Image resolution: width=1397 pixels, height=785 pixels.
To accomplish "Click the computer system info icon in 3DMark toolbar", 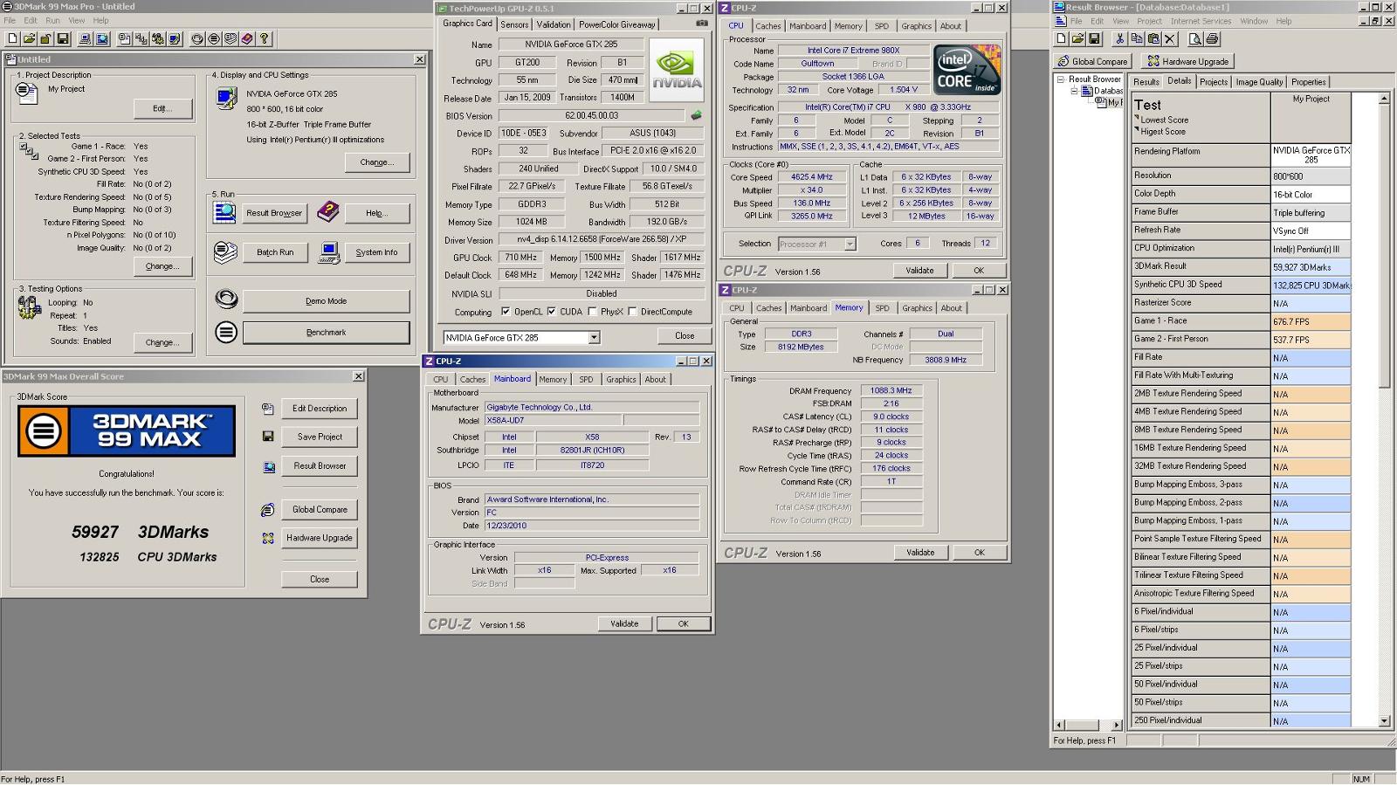I will tap(85, 38).
